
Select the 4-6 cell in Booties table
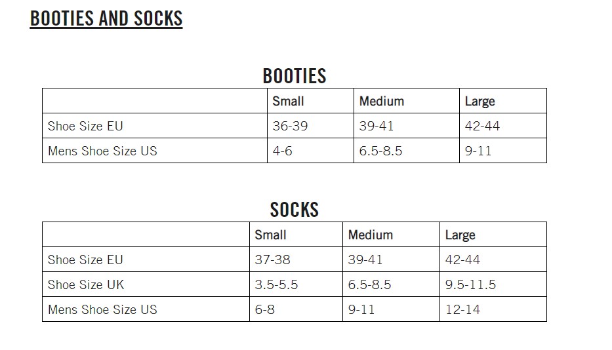283,151
